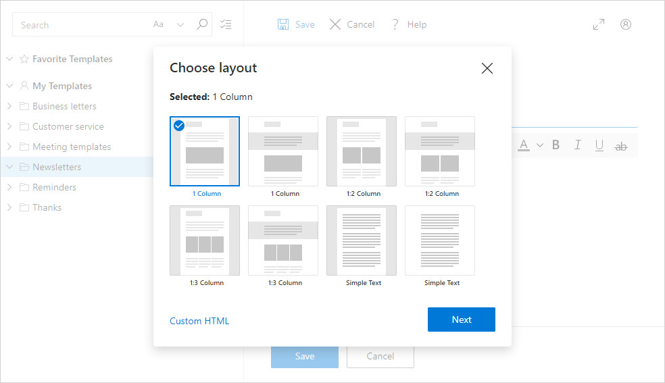Click the font color A icon

524,145
